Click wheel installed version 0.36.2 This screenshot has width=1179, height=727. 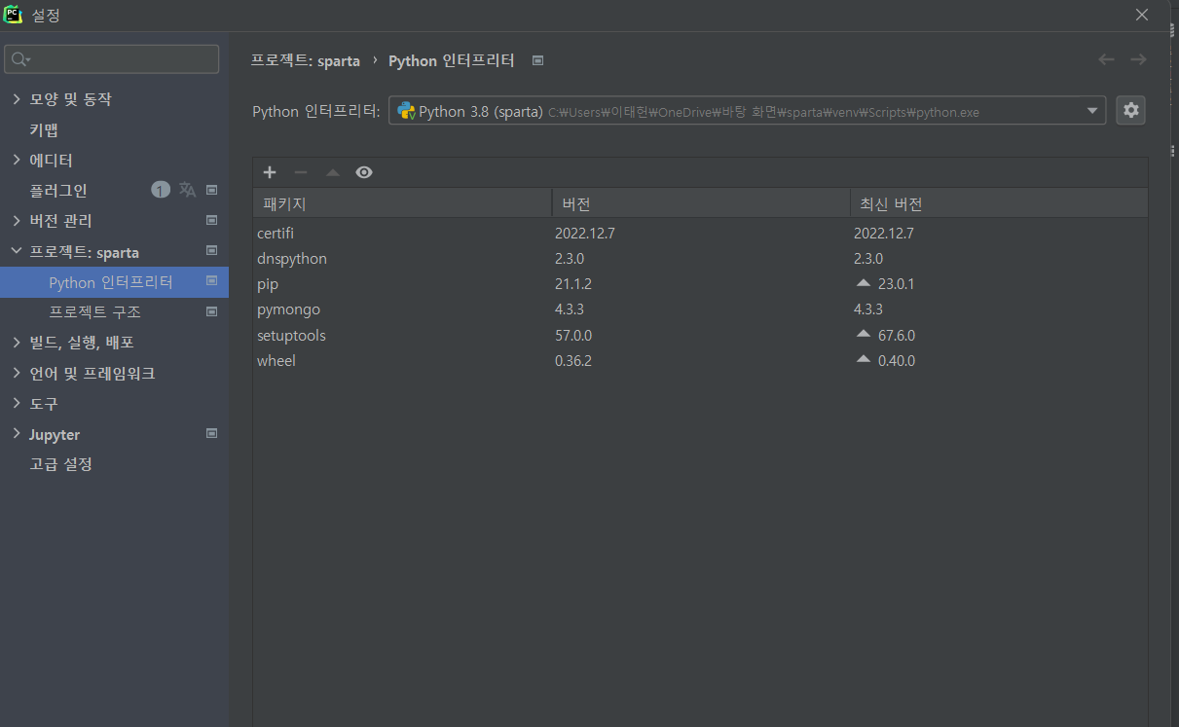coord(573,360)
